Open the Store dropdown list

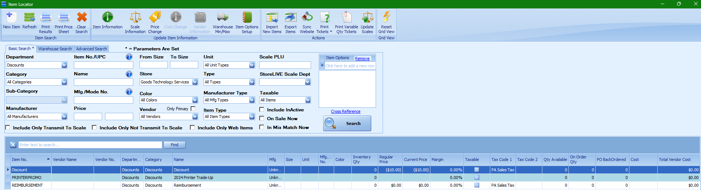[x=195, y=82]
